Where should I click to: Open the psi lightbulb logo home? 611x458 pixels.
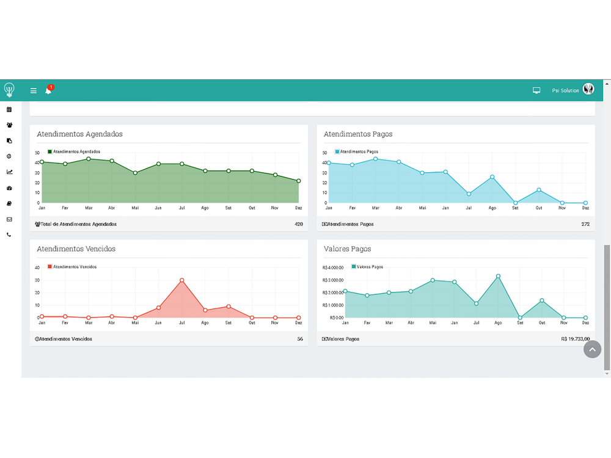pyautogui.click(x=9, y=90)
